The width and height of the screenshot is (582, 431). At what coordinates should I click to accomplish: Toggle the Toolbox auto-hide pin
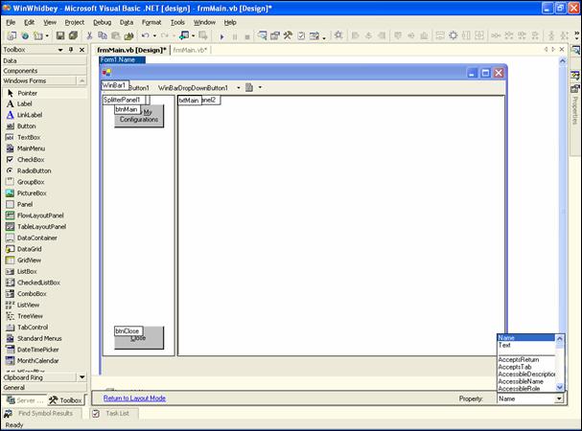71,50
